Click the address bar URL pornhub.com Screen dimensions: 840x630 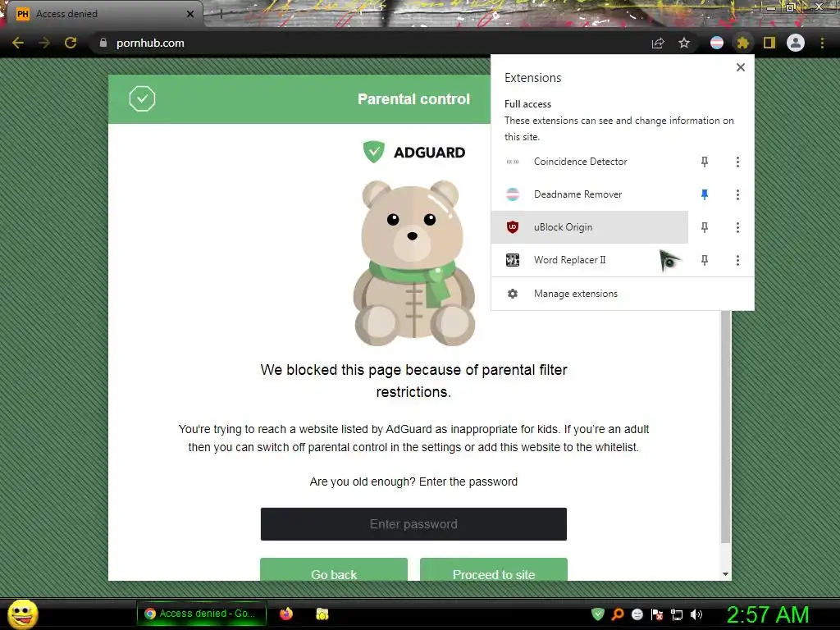click(150, 43)
